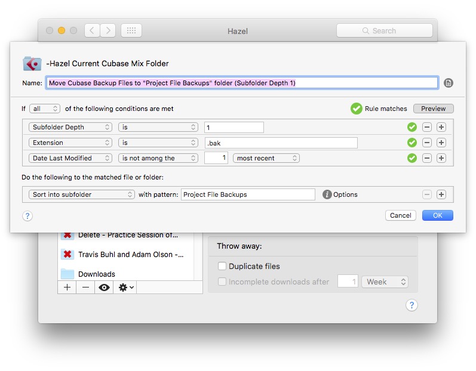Click the Cancel button

click(400, 215)
